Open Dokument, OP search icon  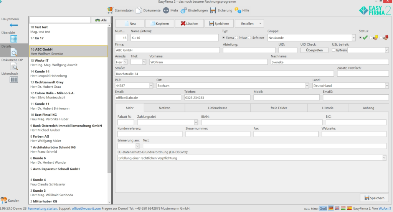tap(14, 66)
